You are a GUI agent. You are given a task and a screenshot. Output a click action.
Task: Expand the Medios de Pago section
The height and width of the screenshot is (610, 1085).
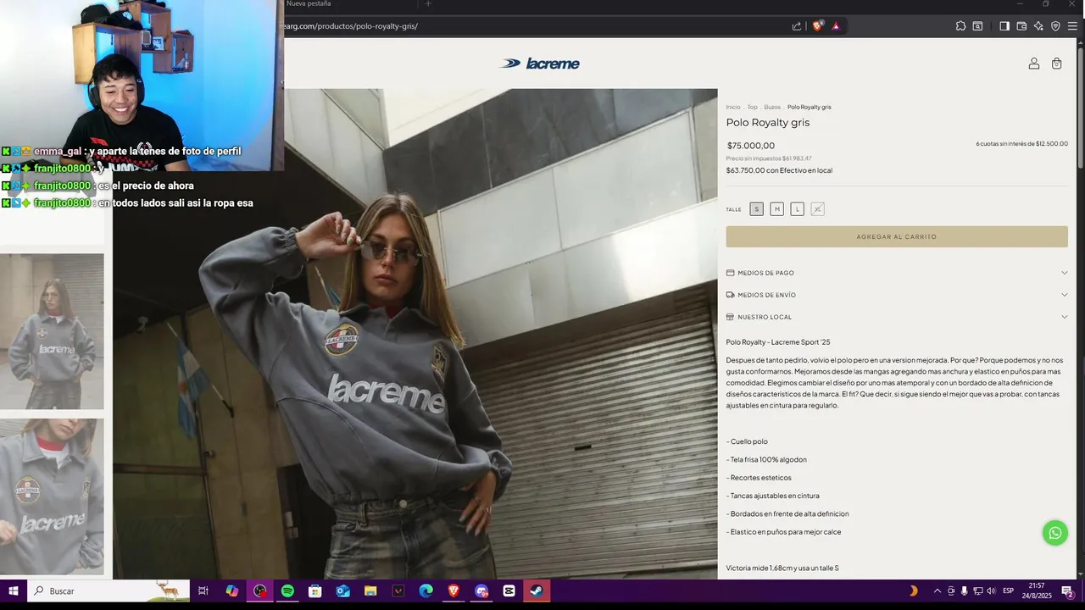pyautogui.click(x=897, y=273)
